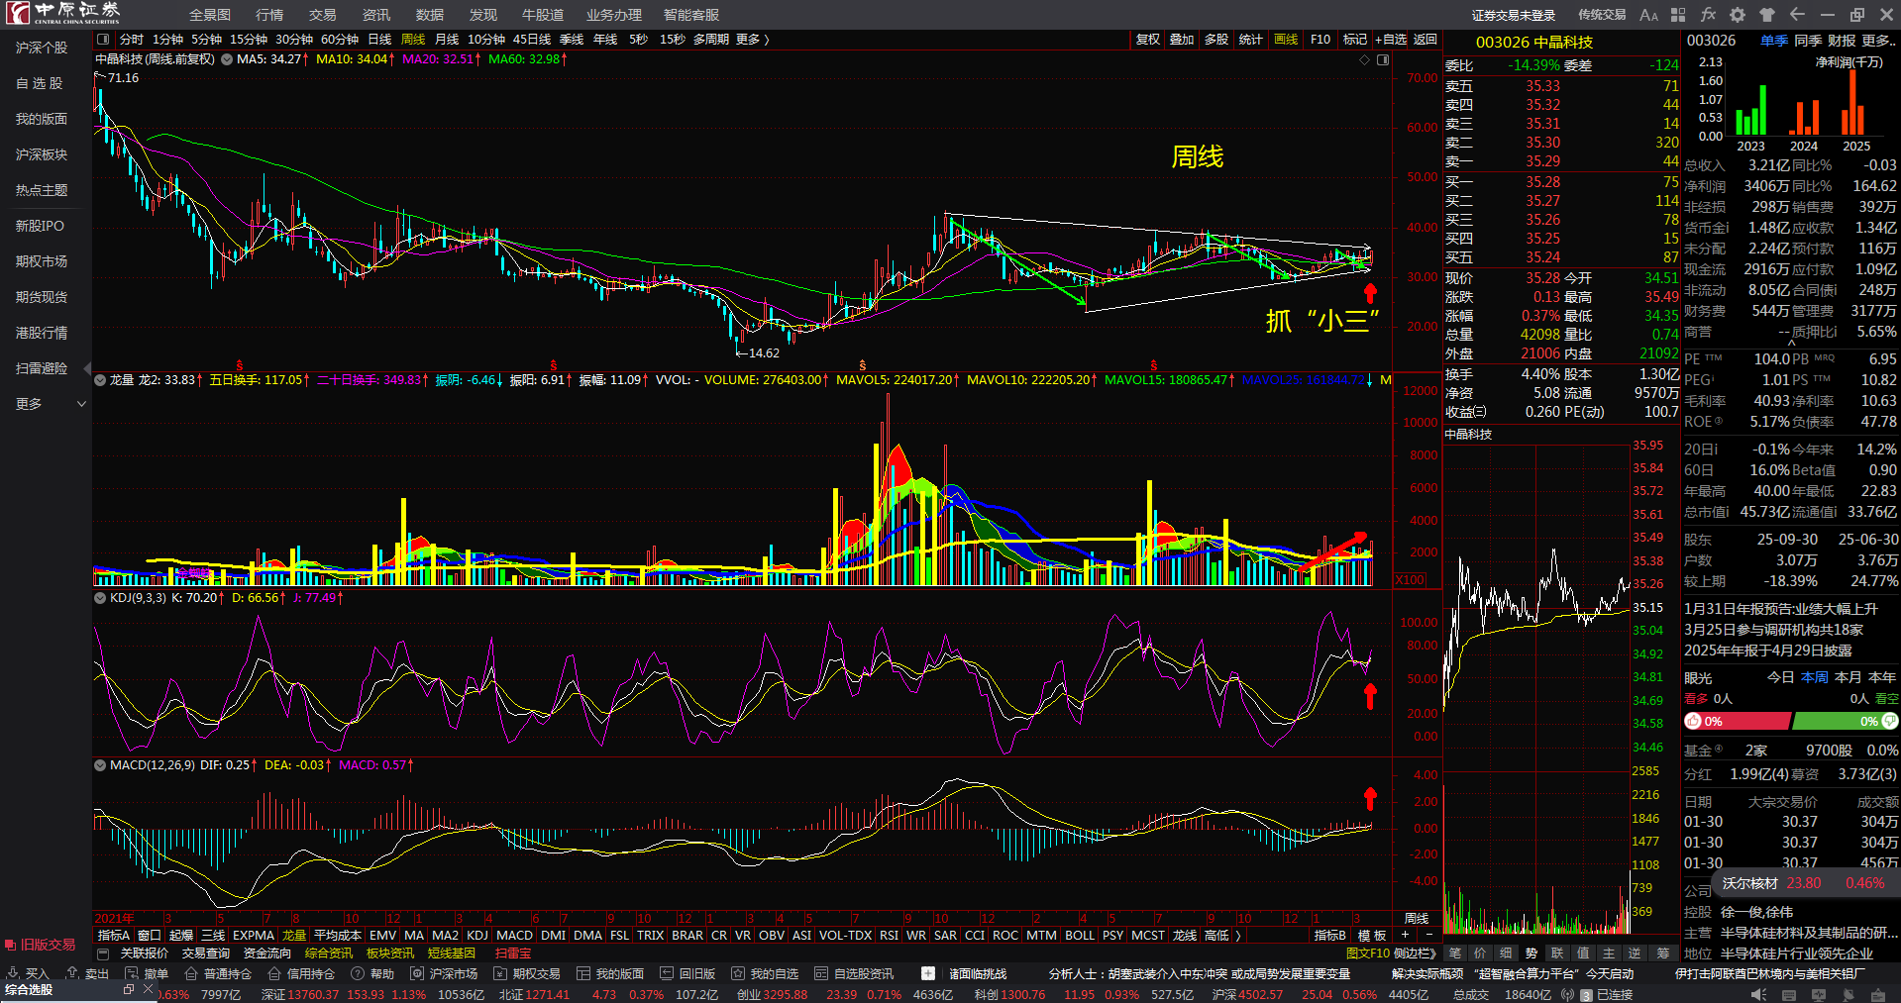The width and height of the screenshot is (1901, 1003).
Task: Toggle 多股 multi-stock view
Action: (x=1216, y=40)
